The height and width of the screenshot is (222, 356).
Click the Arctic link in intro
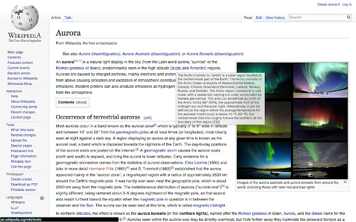[176, 68]
